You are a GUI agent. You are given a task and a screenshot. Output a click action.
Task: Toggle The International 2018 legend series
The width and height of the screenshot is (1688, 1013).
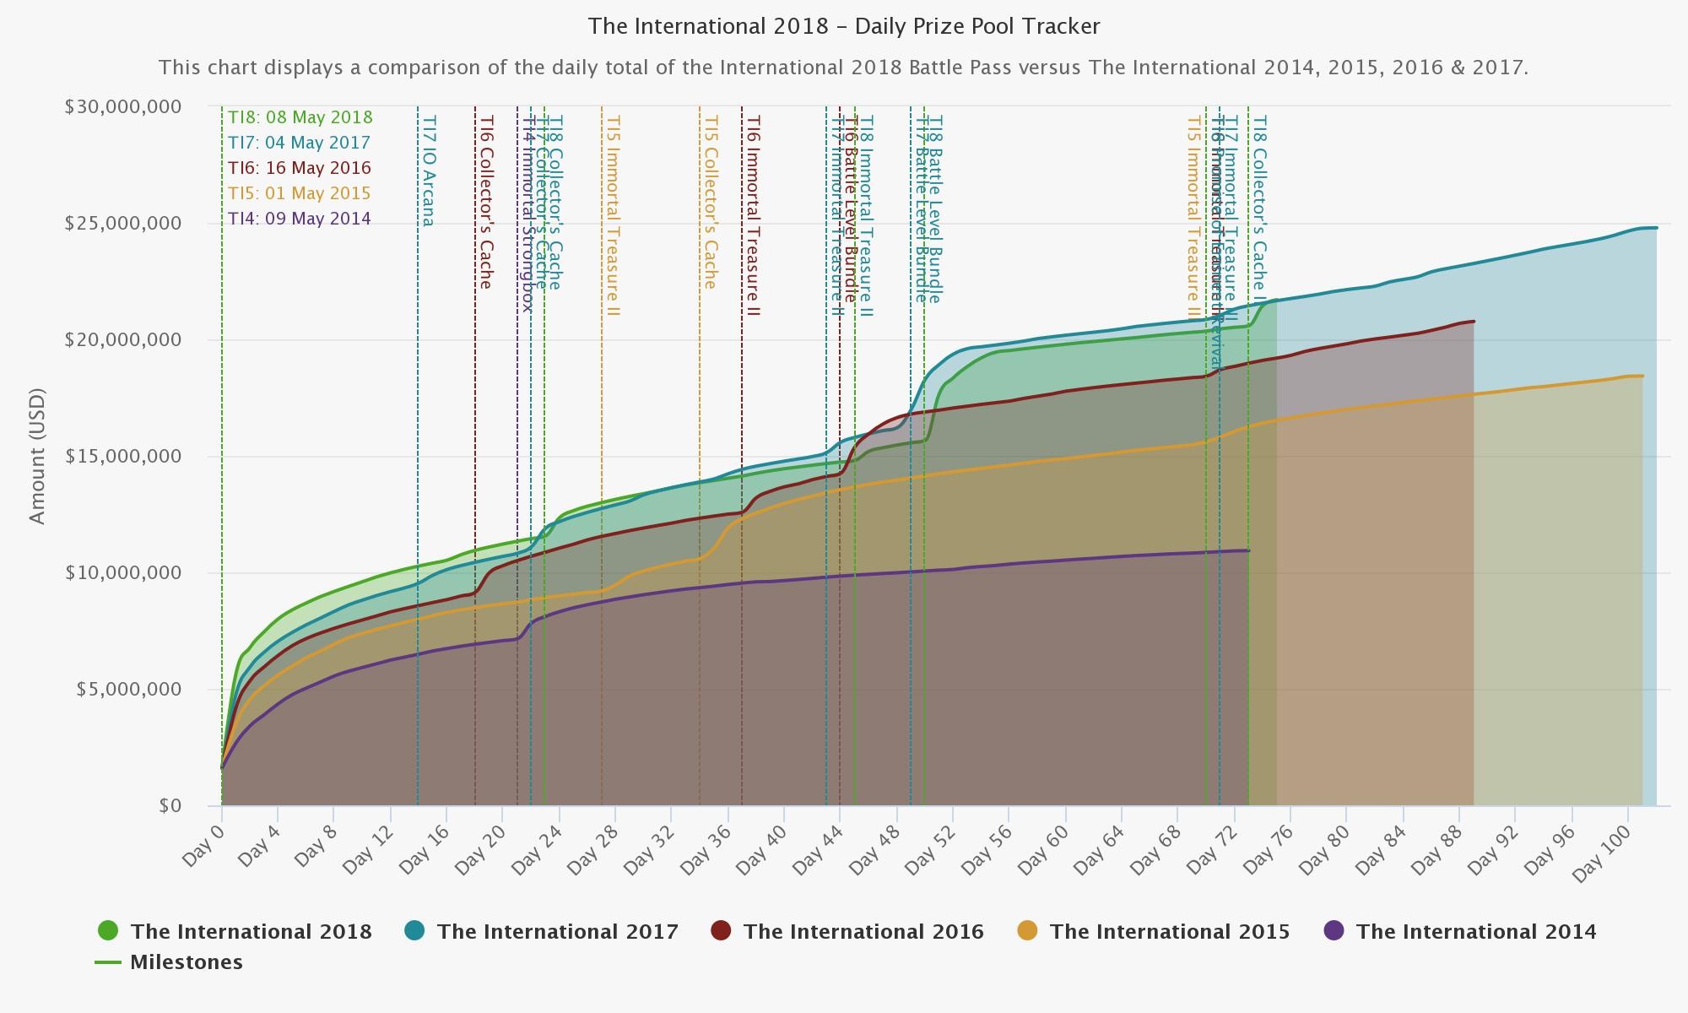click(235, 931)
